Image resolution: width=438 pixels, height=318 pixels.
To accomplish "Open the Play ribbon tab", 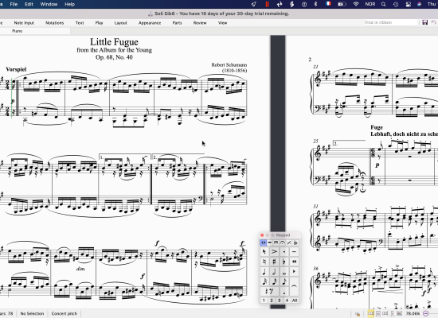I will tap(100, 23).
